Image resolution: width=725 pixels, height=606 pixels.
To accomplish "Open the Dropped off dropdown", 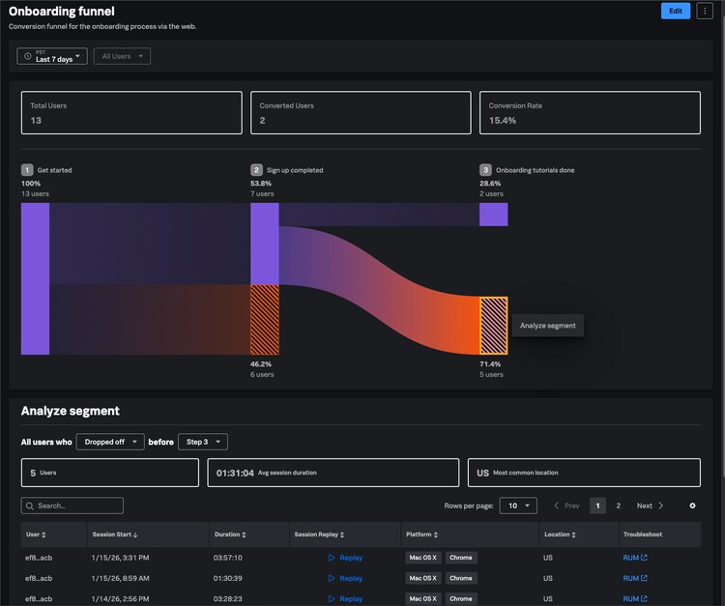I will pos(109,442).
